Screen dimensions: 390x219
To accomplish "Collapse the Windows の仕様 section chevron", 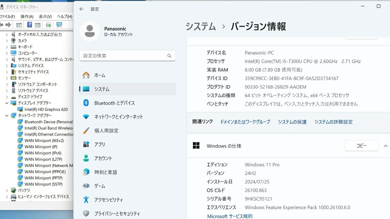I will click(385, 146).
